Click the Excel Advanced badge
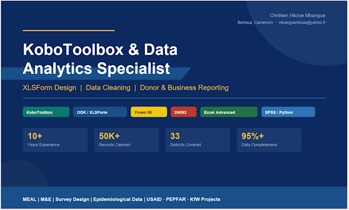This screenshot has height=210, width=349. click(229, 112)
